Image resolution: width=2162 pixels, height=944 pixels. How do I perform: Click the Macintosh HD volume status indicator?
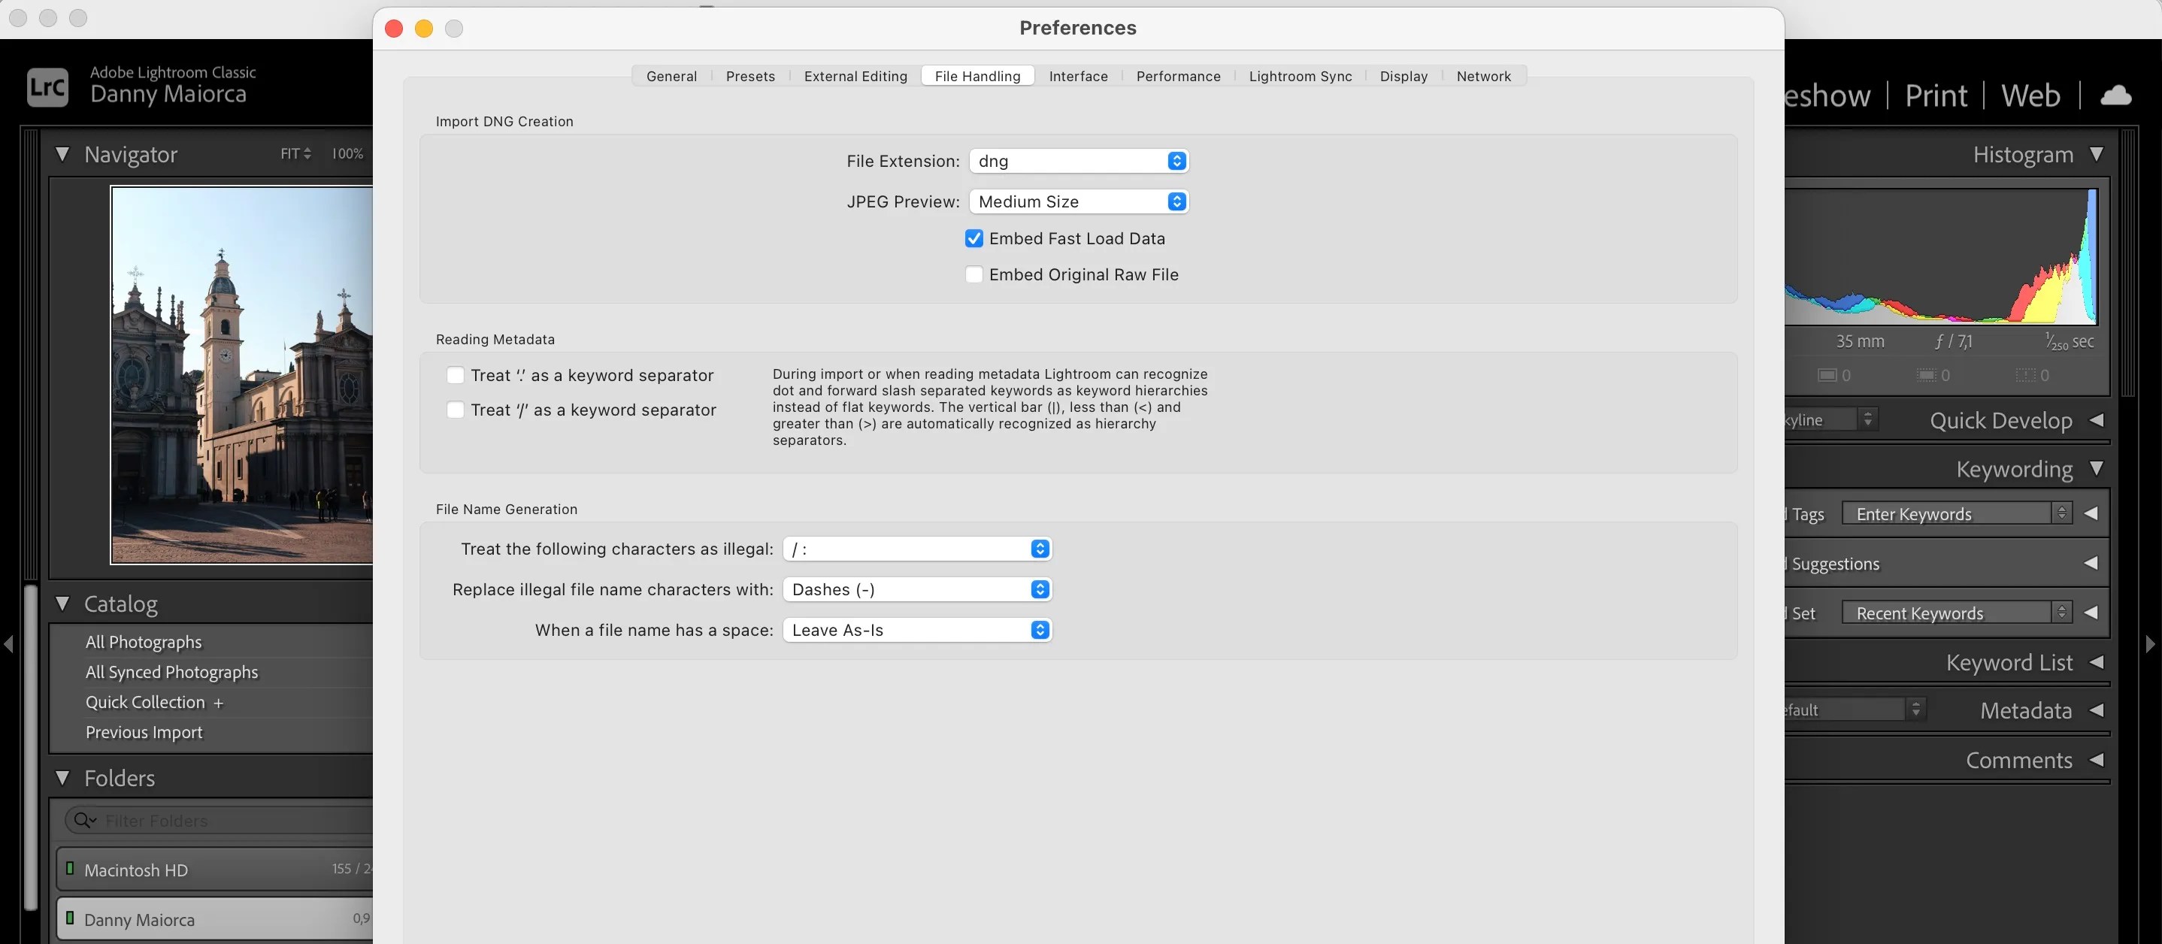click(71, 869)
